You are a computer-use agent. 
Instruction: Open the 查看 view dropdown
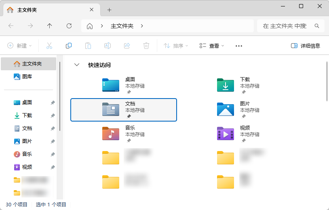(x=212, y=46)
